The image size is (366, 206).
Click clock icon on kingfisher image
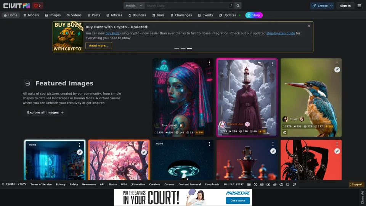[x=285, y=133]
